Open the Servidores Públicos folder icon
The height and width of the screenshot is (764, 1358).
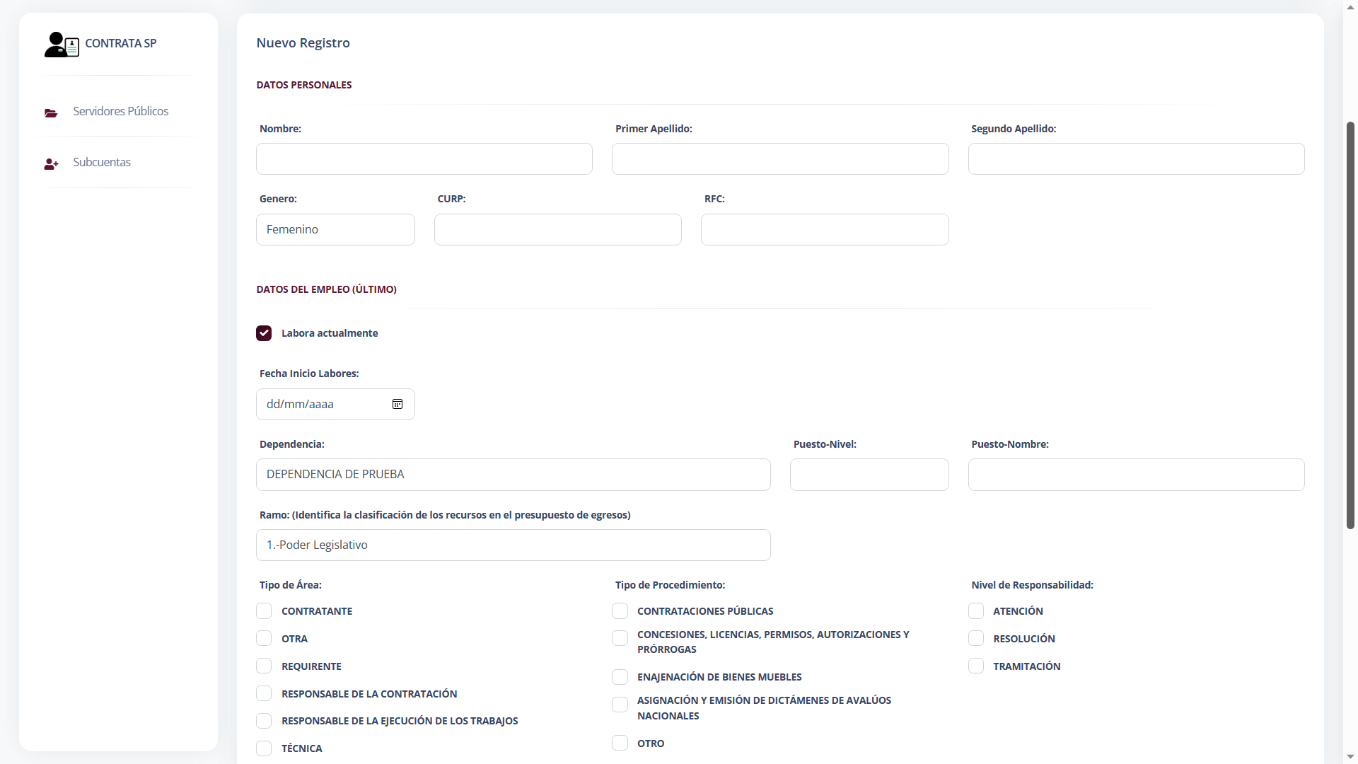click(x=51, y=113)
